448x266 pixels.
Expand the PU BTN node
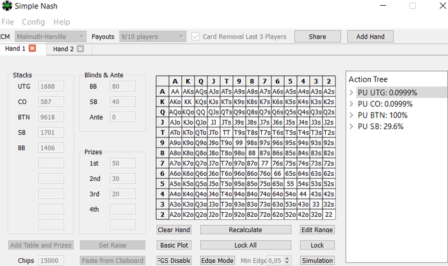pos(351,115)
